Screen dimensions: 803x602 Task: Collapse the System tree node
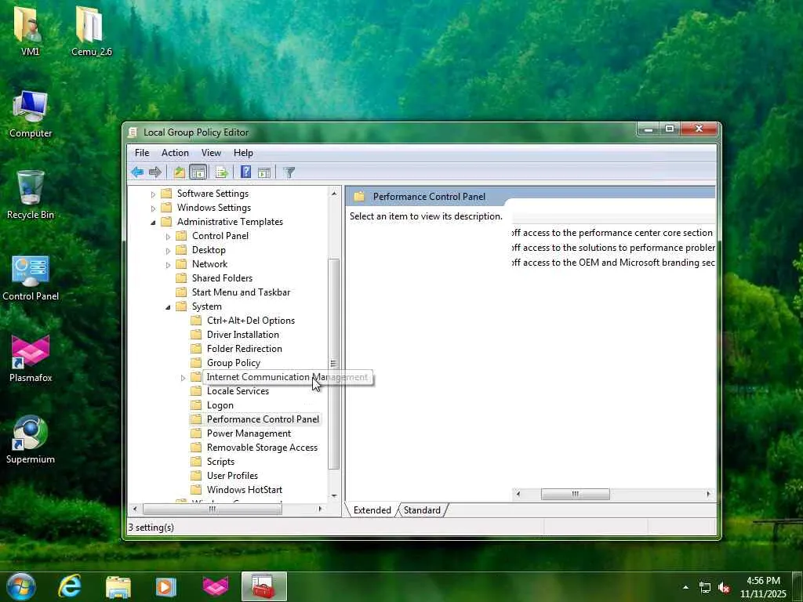point(168,307)
